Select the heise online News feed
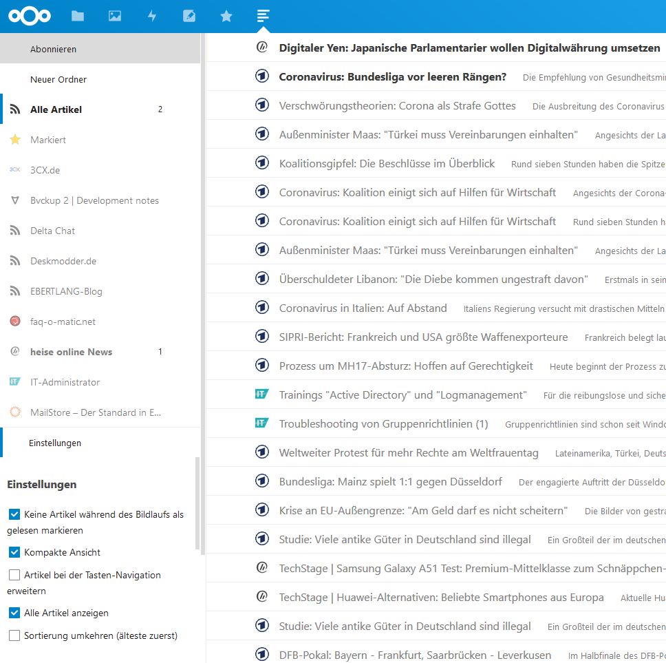The height and width of the screenshot is (663, 666). 71,352
